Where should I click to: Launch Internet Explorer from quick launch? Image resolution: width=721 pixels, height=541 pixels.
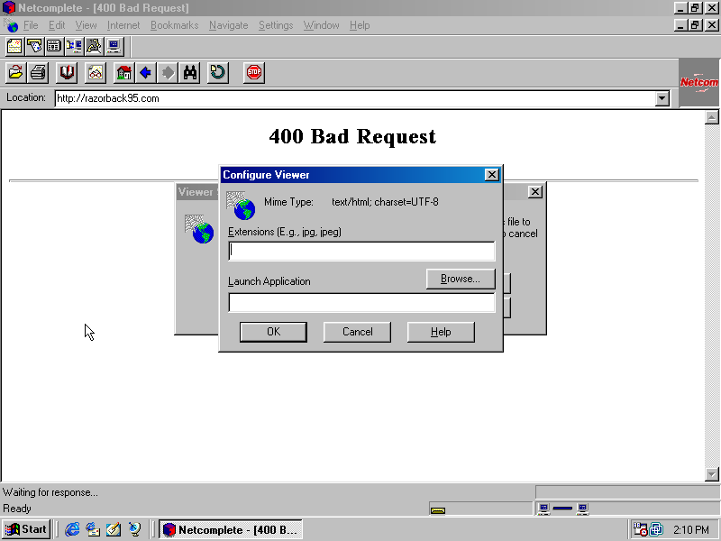[73, 529]
